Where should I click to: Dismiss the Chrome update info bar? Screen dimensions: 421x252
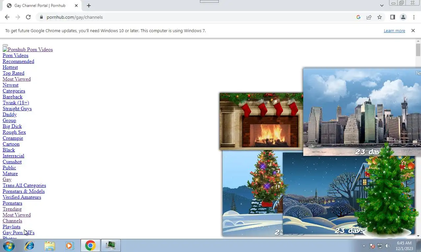(413, 31)
